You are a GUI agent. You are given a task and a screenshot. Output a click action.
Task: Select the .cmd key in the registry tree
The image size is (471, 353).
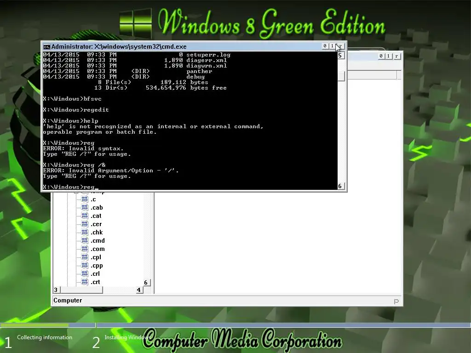pos(98,241)
